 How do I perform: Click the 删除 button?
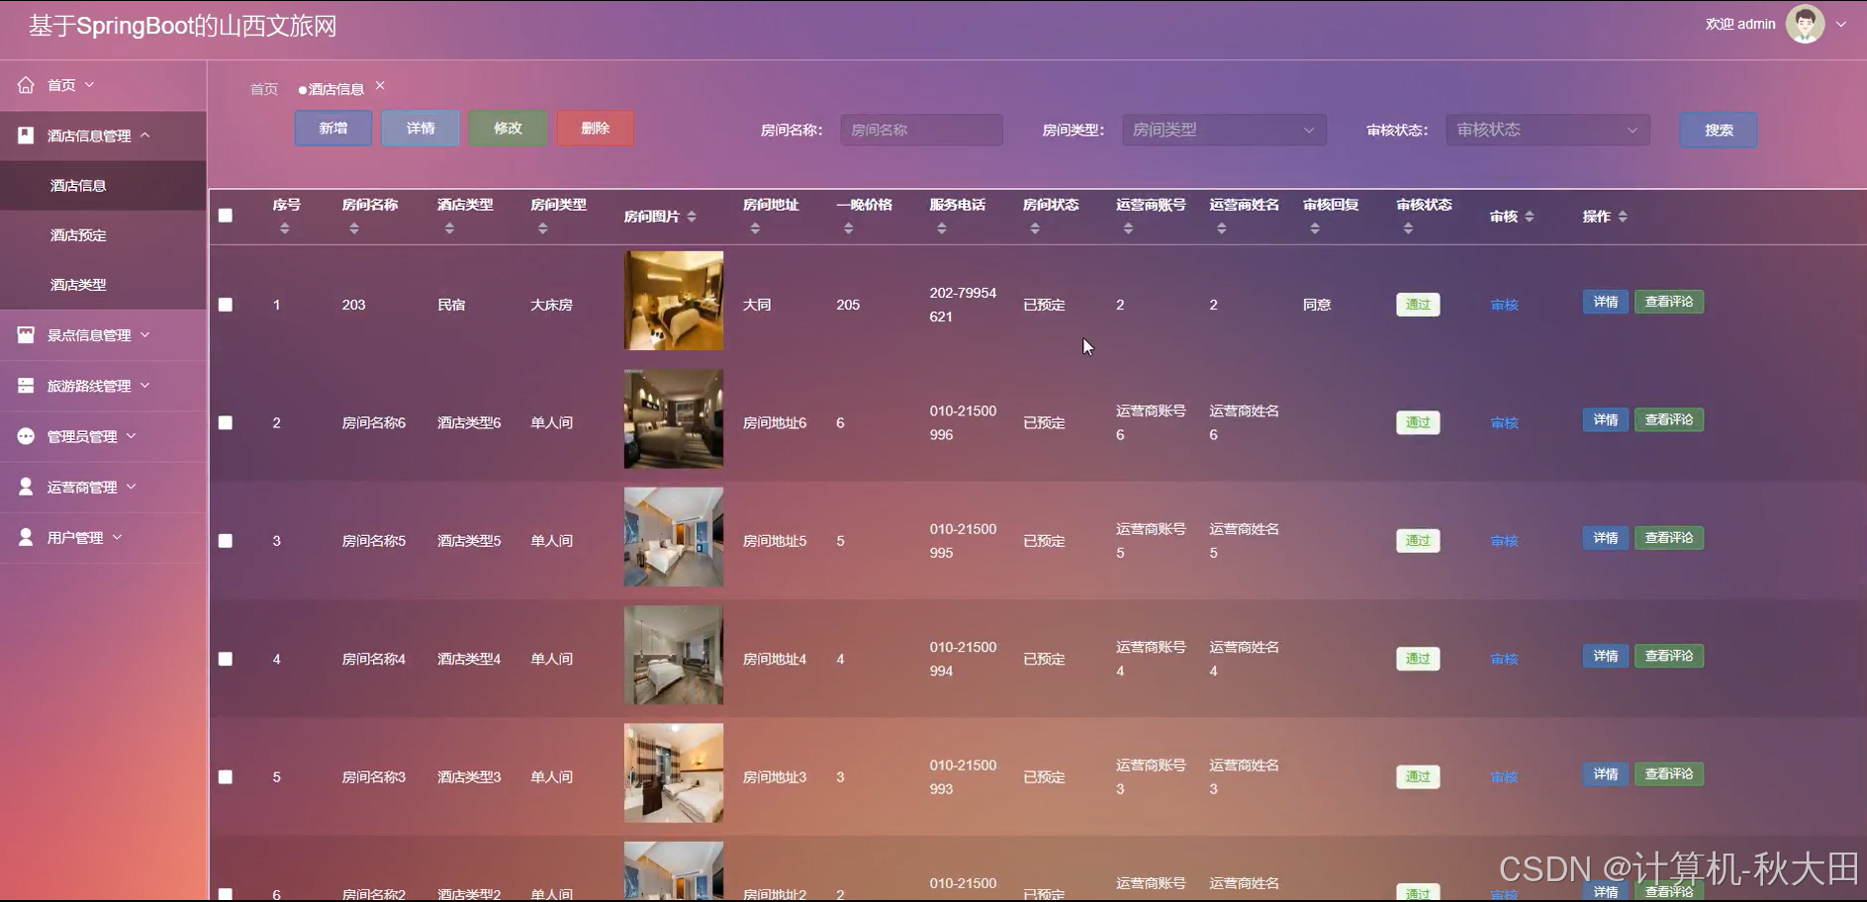595,129
